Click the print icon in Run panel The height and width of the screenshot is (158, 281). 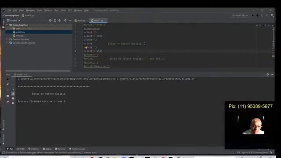coord(13,98)
